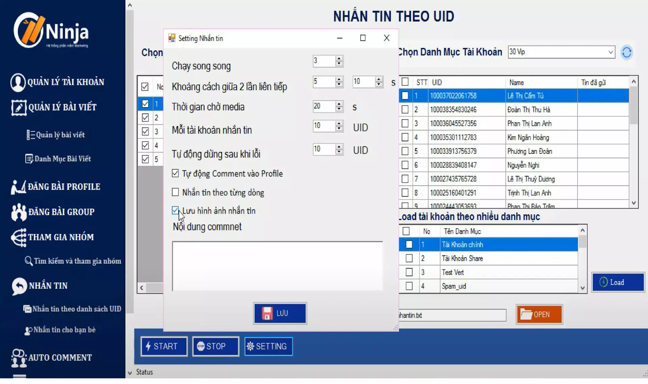Click the Chạy song song value field

coord(324,61)
